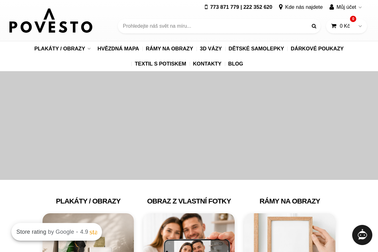Viewport: 378px width, 252px height.
Task: Expand the Plakáty / Obrazy menu chevron
Action: pos(89,49)
